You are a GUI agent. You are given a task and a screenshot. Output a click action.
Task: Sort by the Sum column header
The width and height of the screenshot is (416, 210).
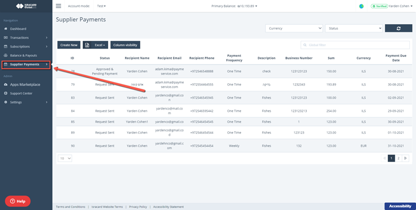[331, 58]
